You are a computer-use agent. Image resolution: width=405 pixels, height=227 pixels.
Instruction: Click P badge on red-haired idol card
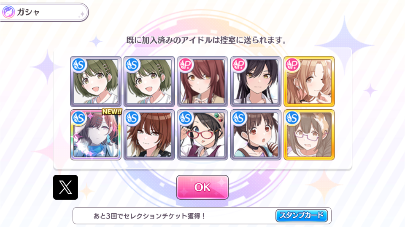pyautogui.click(x=186, y=65)
